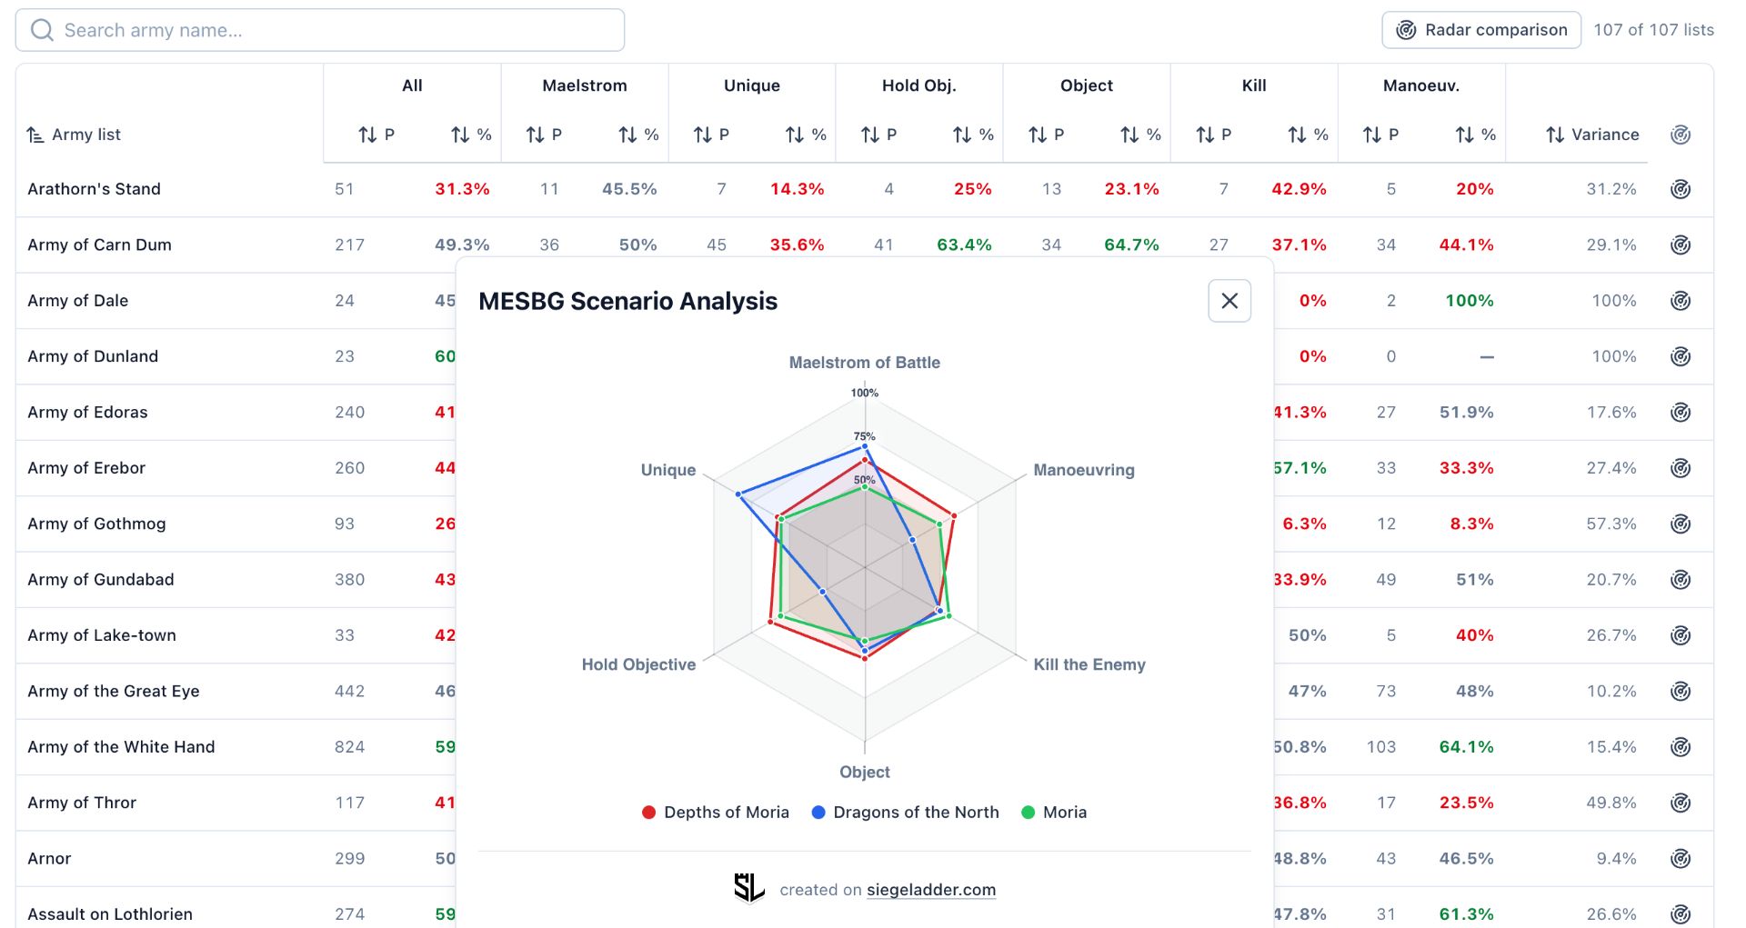Image resolution: width=1746 pixels, height=928 pixels.
Task: Sort by All games played column
Action: pos(376,135)
